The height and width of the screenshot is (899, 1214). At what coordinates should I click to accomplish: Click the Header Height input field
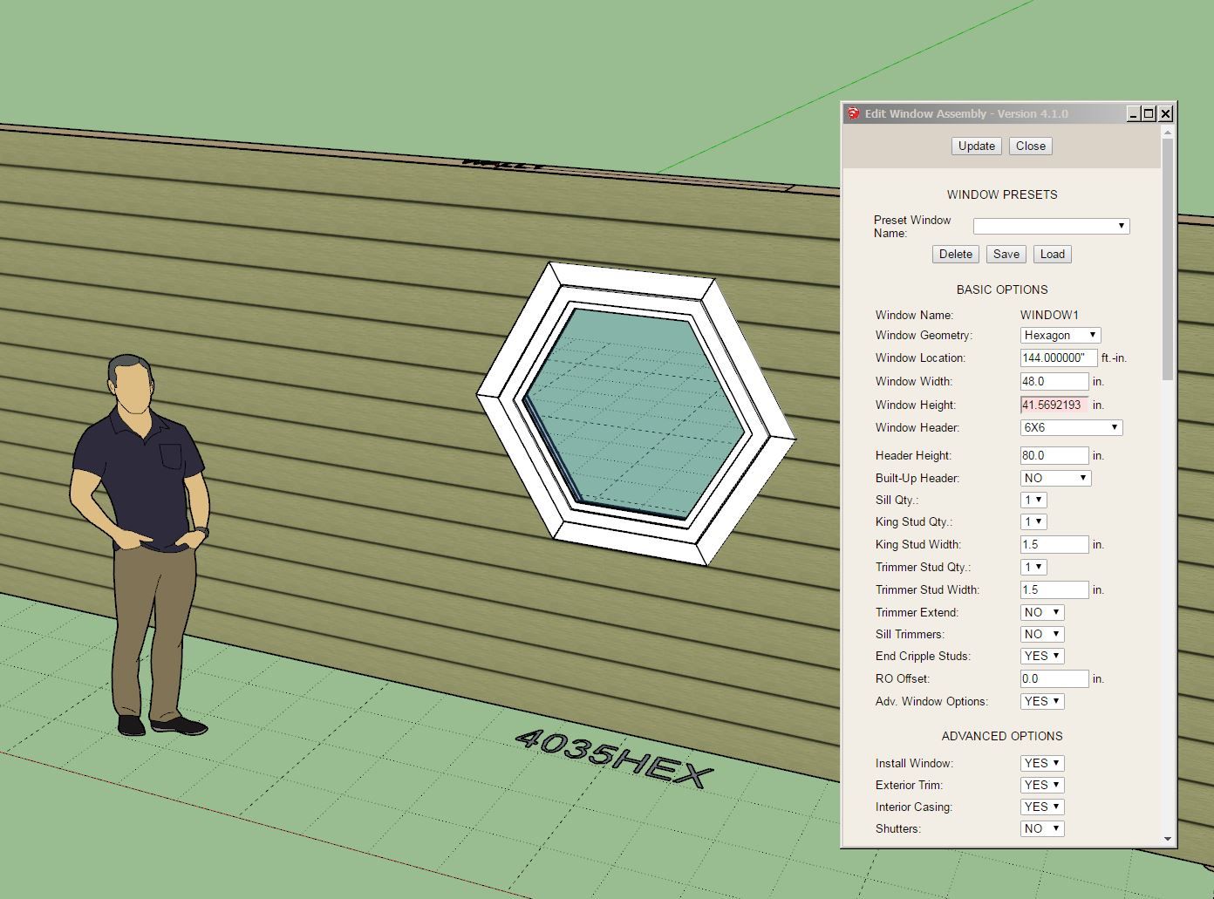[1054, 455]
